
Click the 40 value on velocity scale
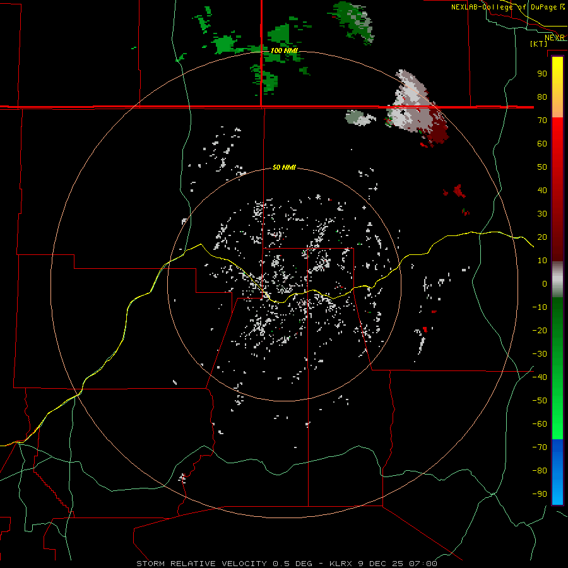click(x=542, y=190)
